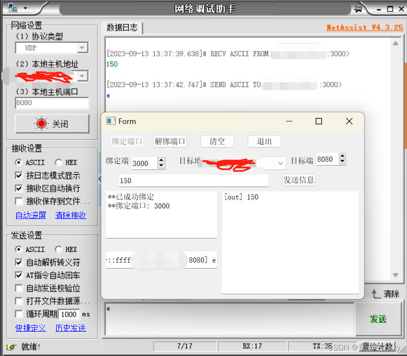Open the 快捷定义 link
This screenshot has width=407, height=356.
pyautogui.click(x=30, y=328)
